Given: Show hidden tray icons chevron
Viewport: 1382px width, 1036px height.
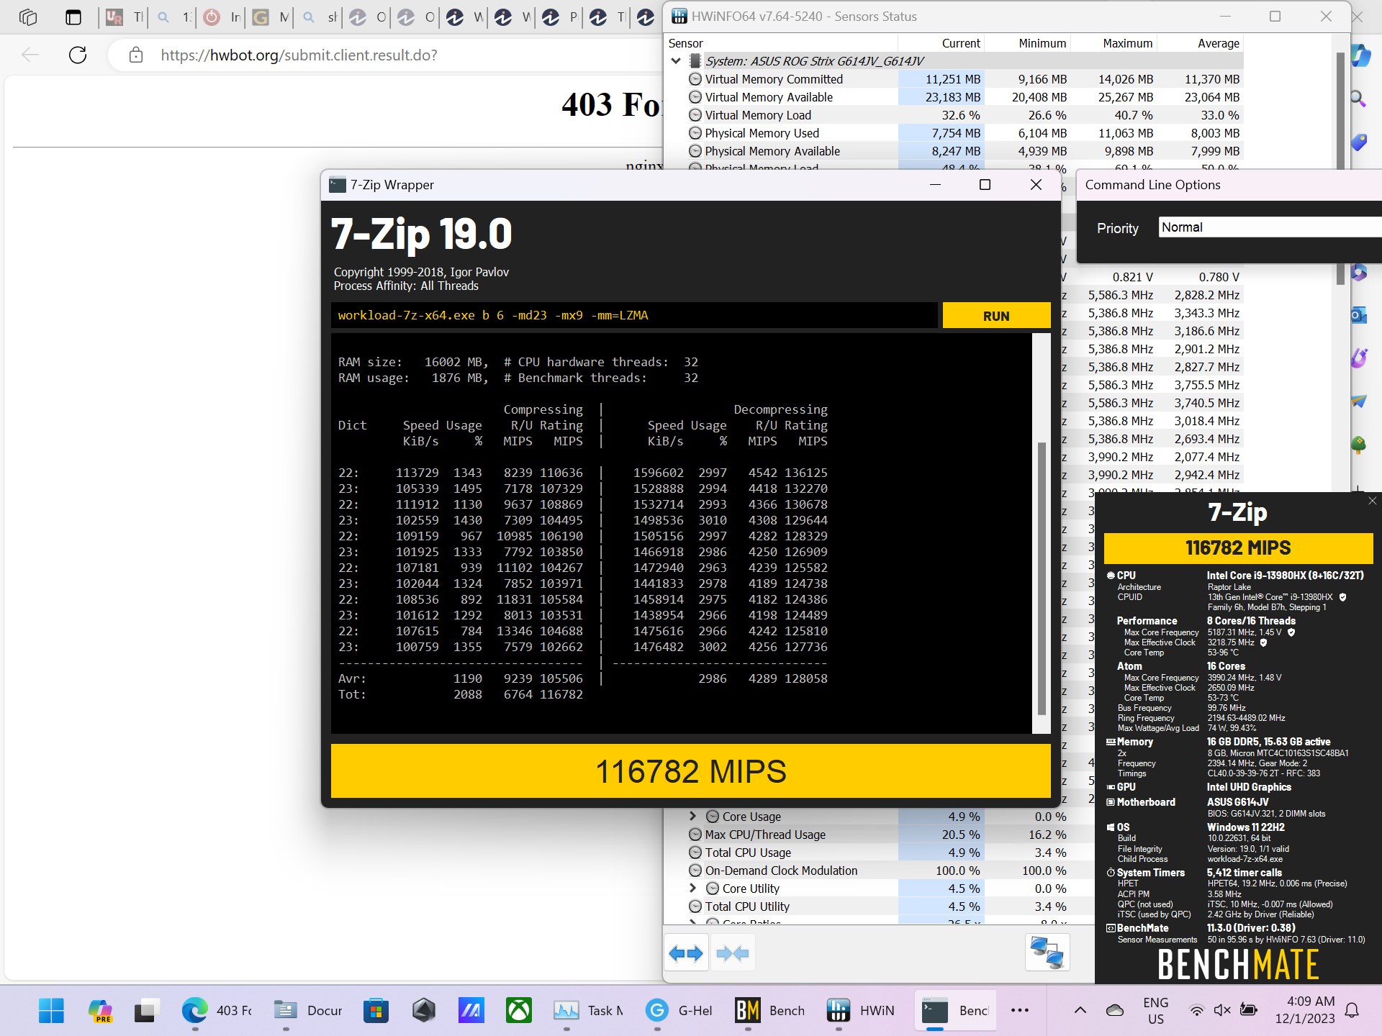Looking at the screenshot, I should [x=1080, y=1011].
